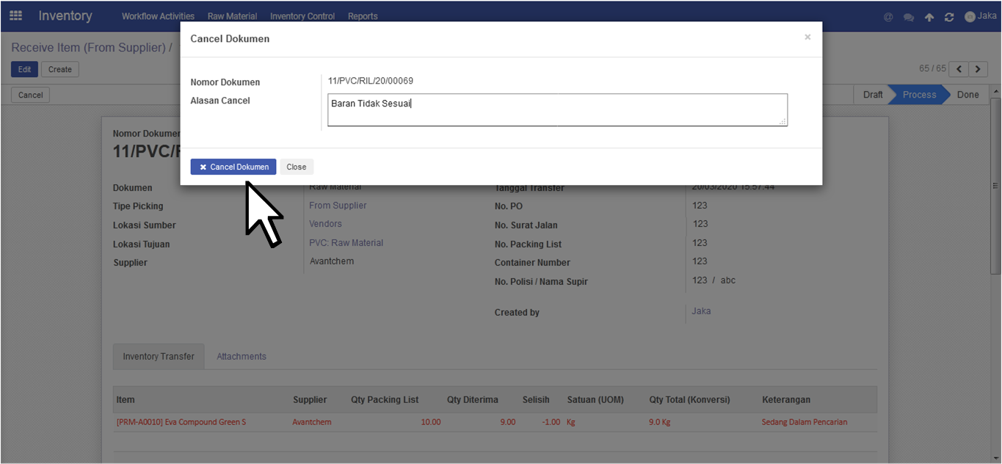Screen dimensions: 1002x464
Task: Select the Process status stage
Action: coord(919,95)
